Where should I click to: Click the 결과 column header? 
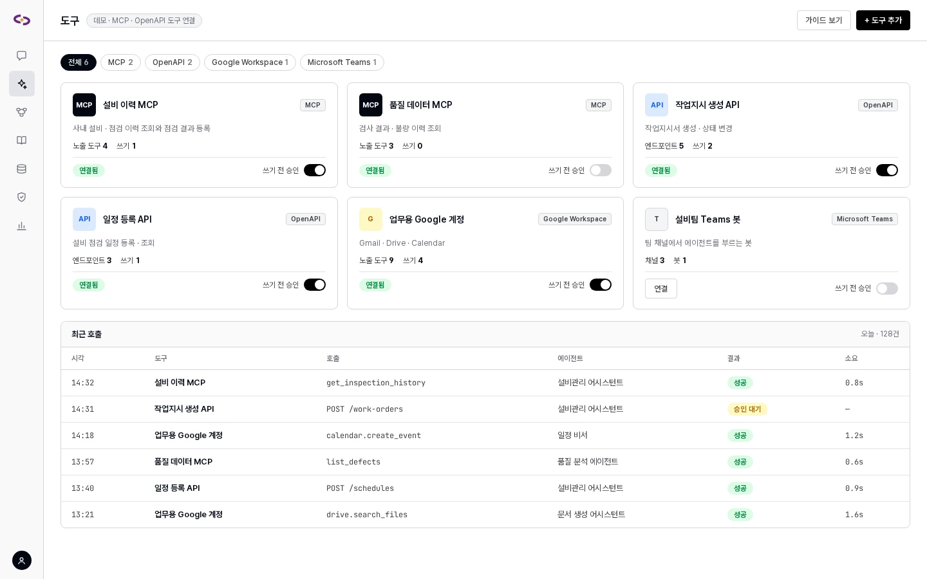click(x=734, y=358)
